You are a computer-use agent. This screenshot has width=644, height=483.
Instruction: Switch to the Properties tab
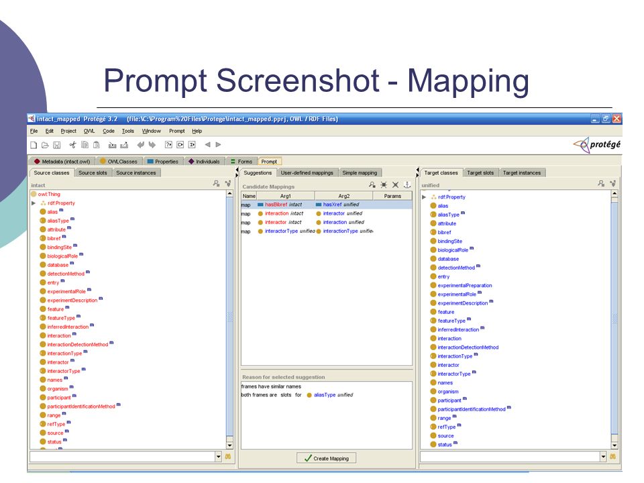coord(162,162)
